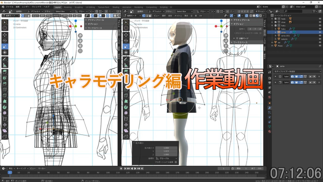Move the Solid modifier up
Image resolution: width=323 pixels, height=182 pixels.
(x=310, y=82)
